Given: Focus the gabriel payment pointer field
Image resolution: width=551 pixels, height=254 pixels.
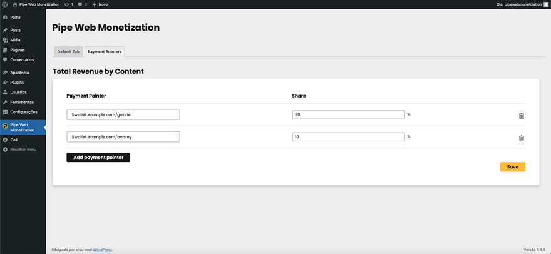Looking at the screenshot, I should point(123,115).
